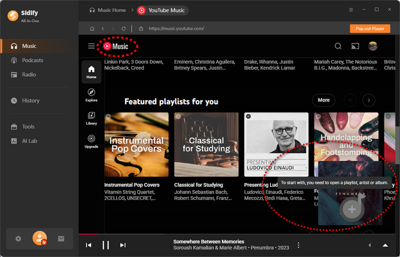Click Vitamin String Quartet, 2CELLOS subtitle
Viewport: 400px width, 257px height.
tap(130, 195)
